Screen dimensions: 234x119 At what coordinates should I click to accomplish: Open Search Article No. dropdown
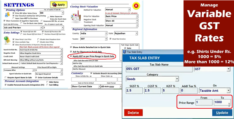tap(41, 50)
